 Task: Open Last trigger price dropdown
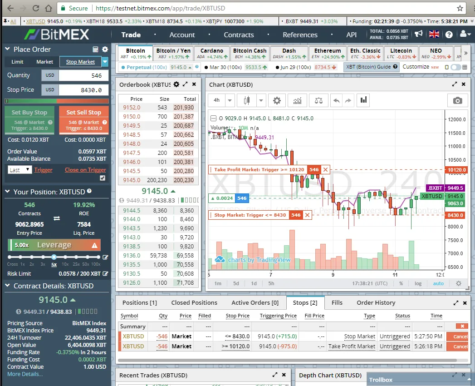point(20,170)
